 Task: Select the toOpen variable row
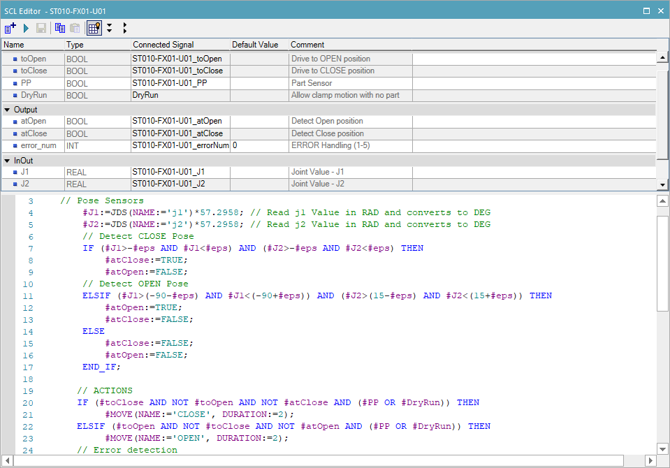point(34,59)
